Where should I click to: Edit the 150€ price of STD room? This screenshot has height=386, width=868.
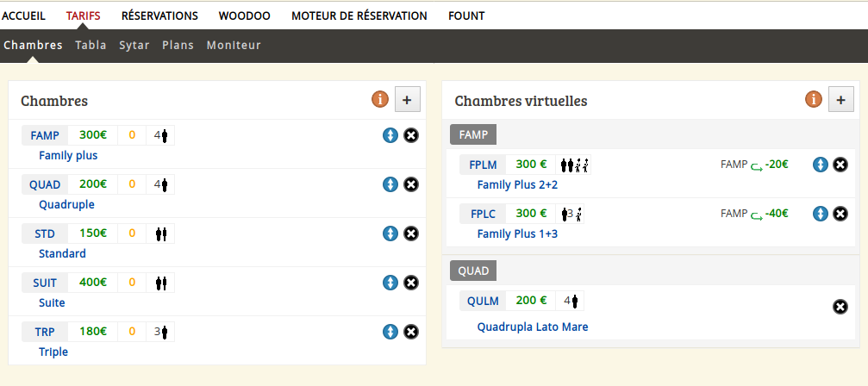(x=93, y=233)
